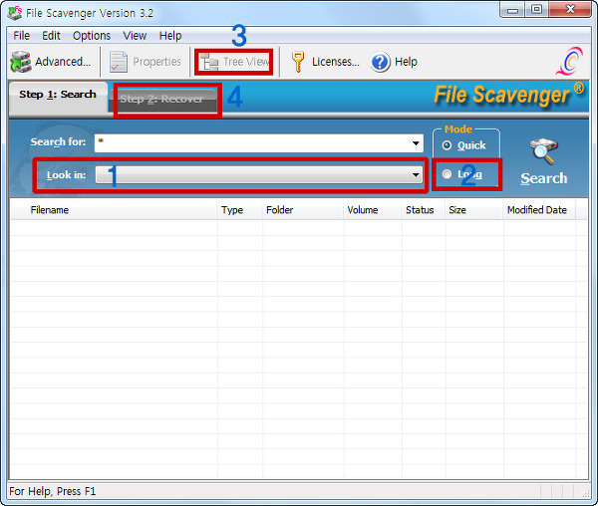Viewport: 598px width, 506px height.
Task: Switch to Tree View
Action: coord(234,62)
